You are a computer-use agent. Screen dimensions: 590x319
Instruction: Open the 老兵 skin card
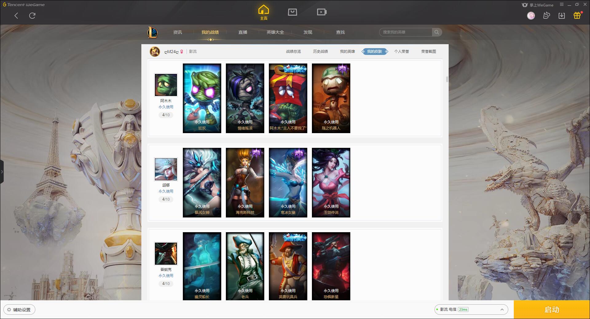click(245, 266)
